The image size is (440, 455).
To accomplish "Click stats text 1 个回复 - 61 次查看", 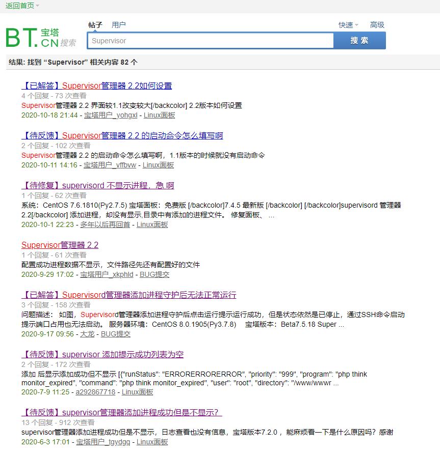I will (x=54, y=255).
